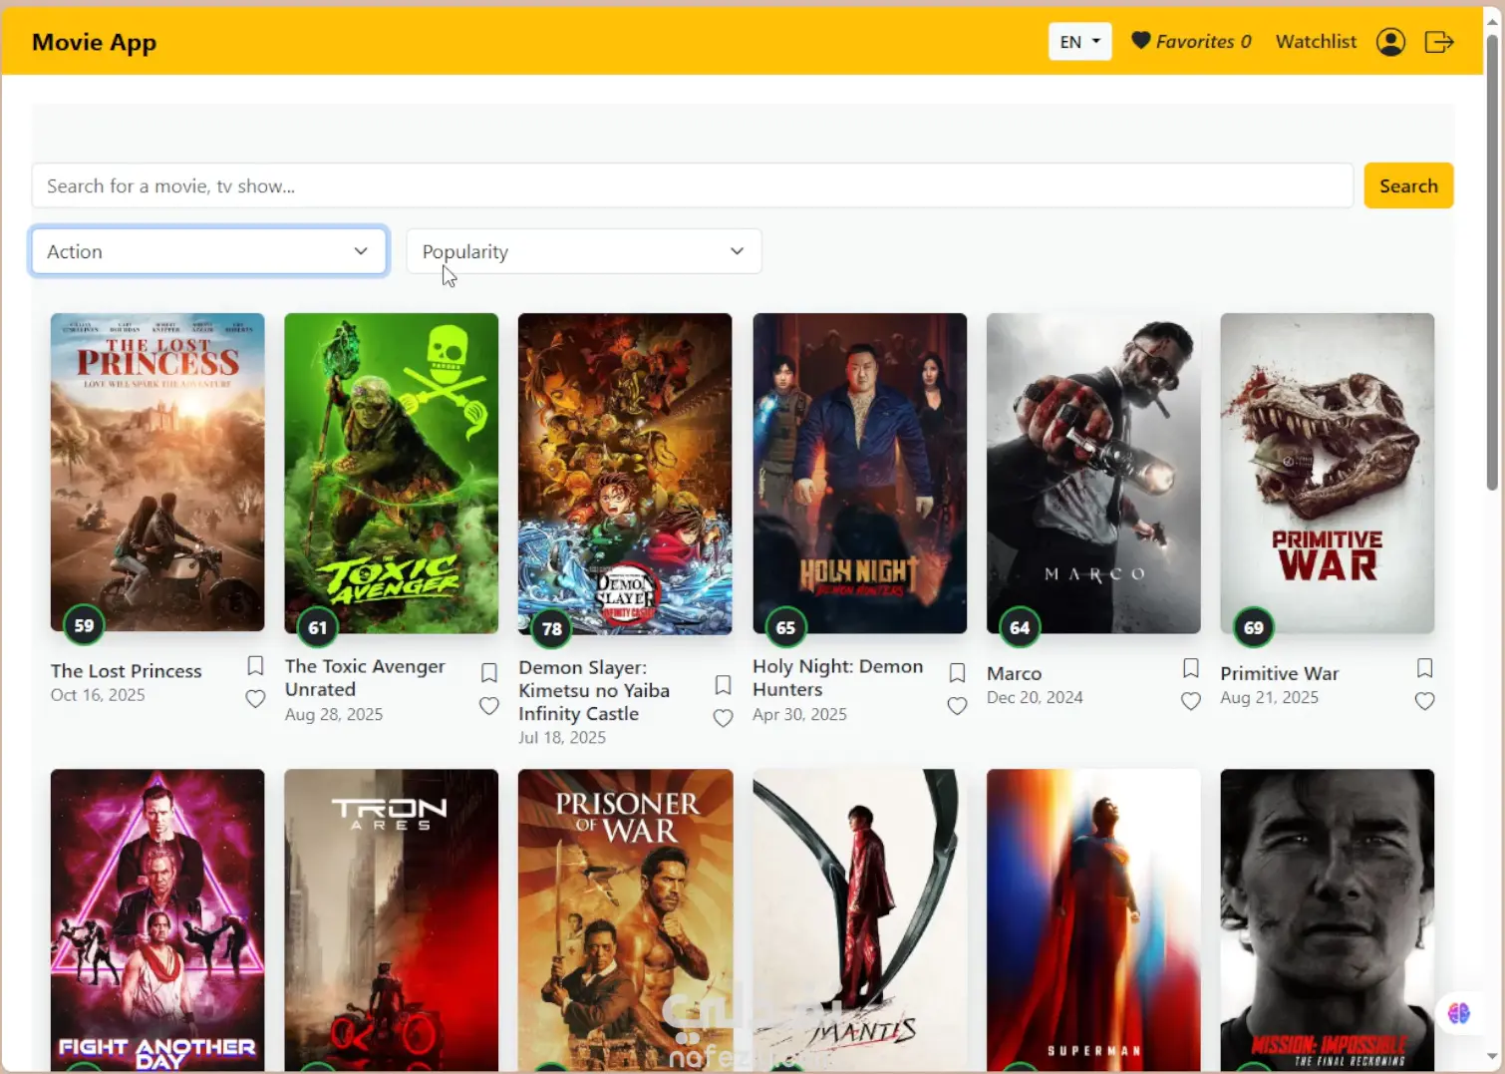Viewport: 1505px width, 1074px height.
Task: Open the Superman movie poster
Action: click(1093, 920)
